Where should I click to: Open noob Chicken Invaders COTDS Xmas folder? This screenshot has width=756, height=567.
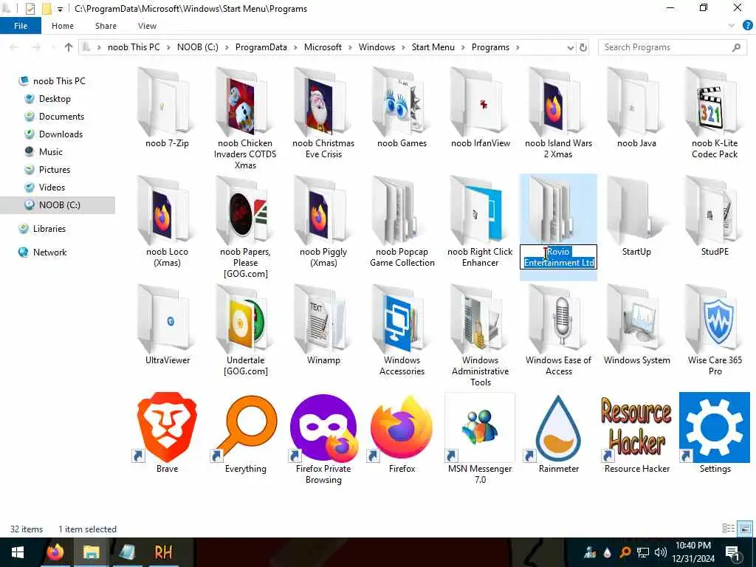coord(245,118)
